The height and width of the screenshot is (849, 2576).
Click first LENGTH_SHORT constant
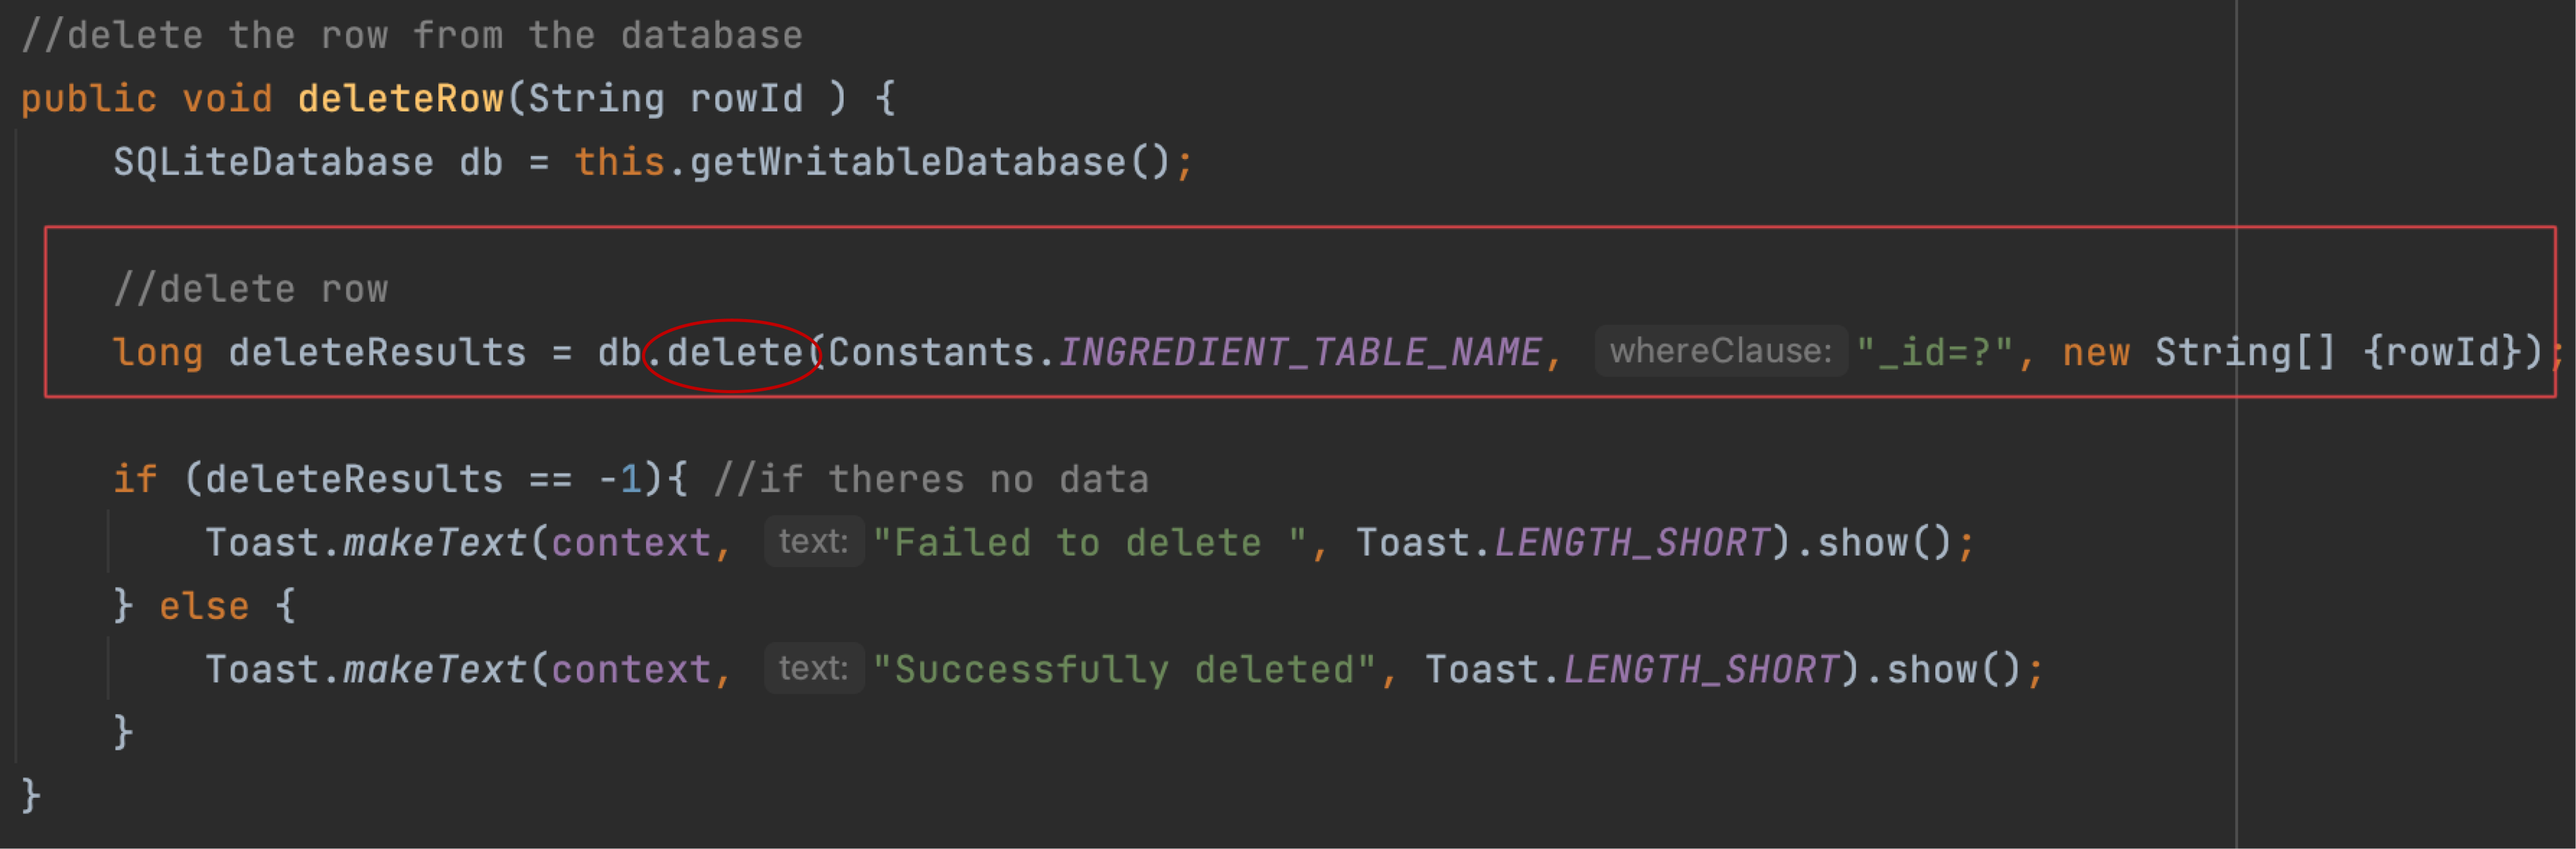(1631, 543)
